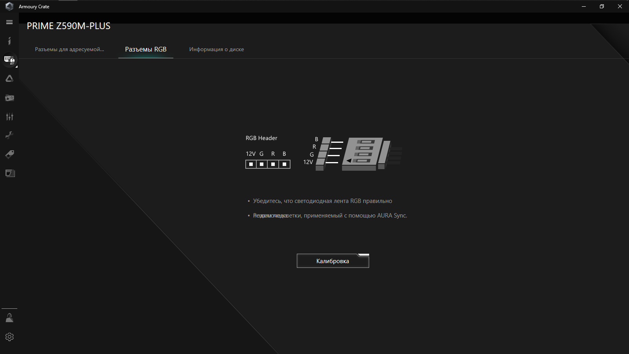
Task: Open the News sidebar icon
Action: (10, 173)
